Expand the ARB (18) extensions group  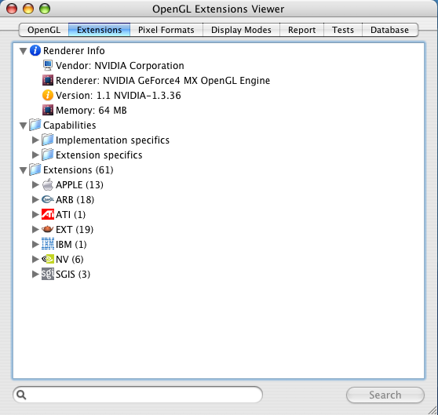tap(35, 199)
